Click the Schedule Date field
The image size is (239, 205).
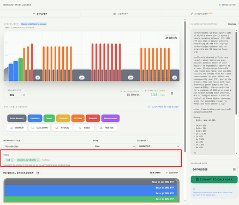pyautogui.click(x=214, y=169)
